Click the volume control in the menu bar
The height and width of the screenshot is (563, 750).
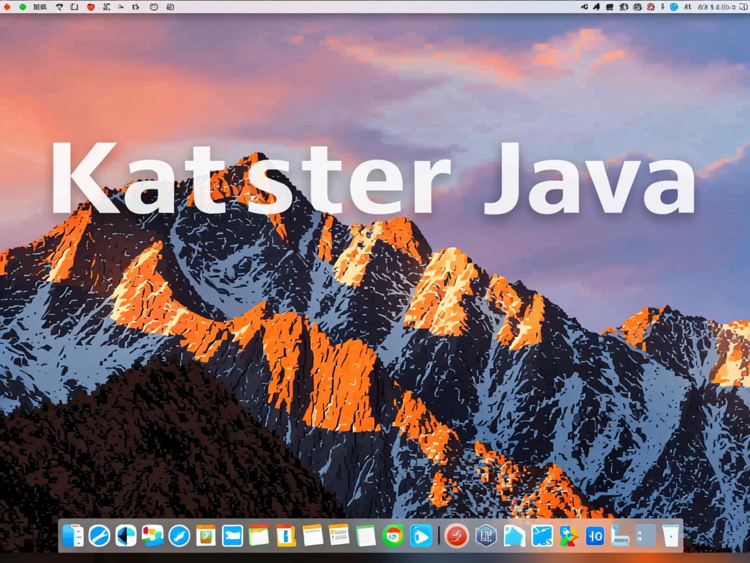(x=583, y=7)
